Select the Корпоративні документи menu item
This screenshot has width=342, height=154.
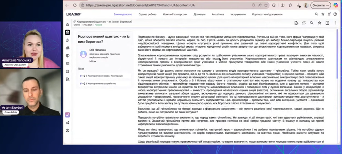(x=267, y=15)
